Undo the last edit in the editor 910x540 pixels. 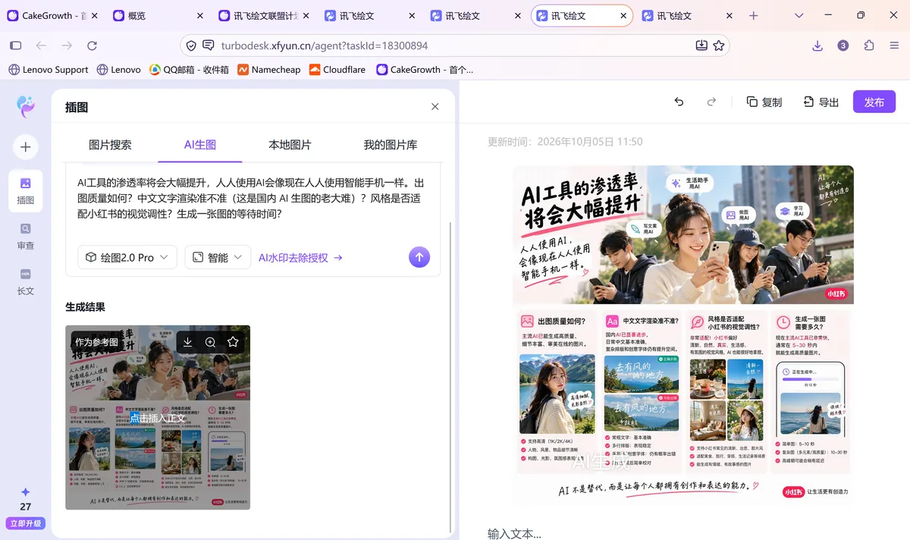coord(679,102)
